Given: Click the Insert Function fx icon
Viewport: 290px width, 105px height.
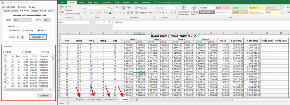Looking at the screenshot, I should pos(109,22).
